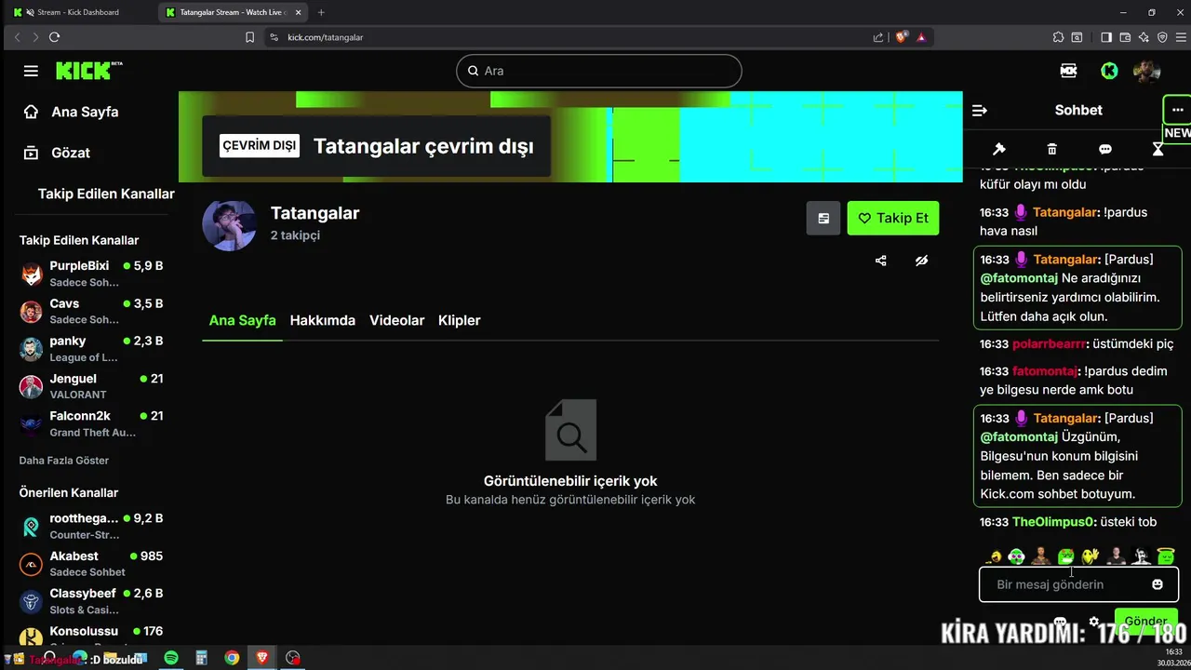
Task: Click the share icon below Takip Et
Action: tap(880, 261)
